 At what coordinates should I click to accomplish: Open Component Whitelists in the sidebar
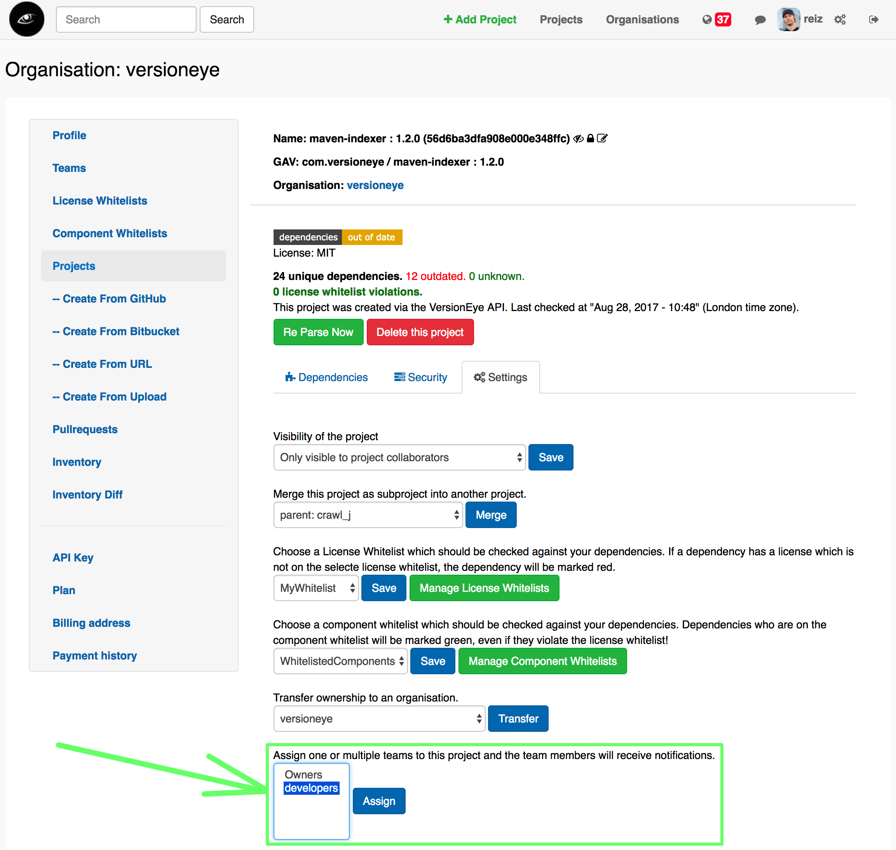pos(110,233)
